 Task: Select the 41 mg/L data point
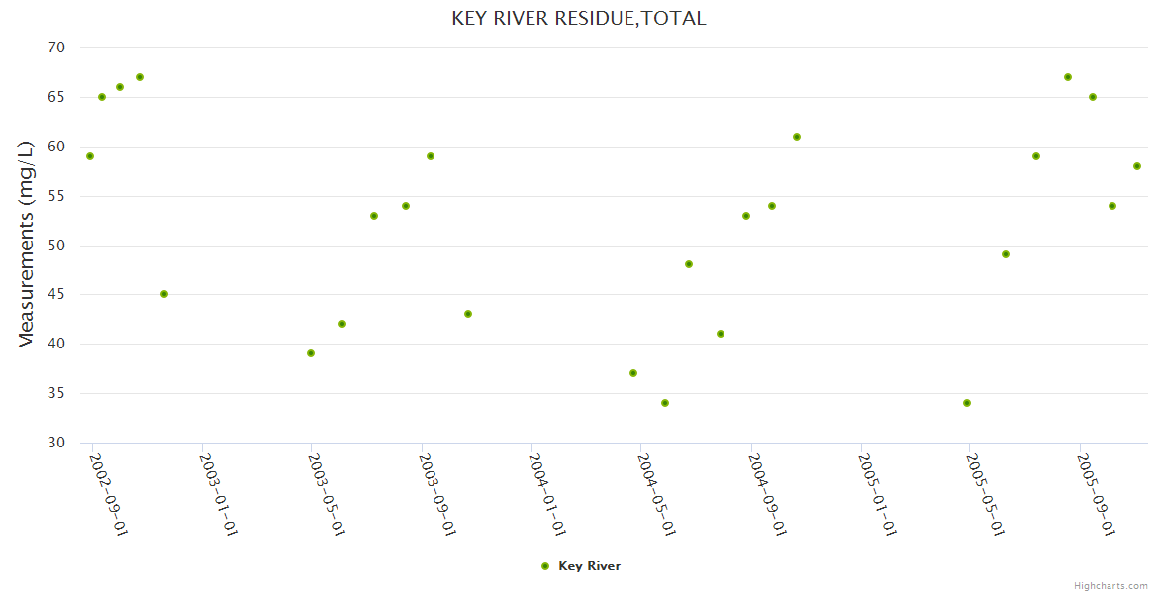pos(721,334)
